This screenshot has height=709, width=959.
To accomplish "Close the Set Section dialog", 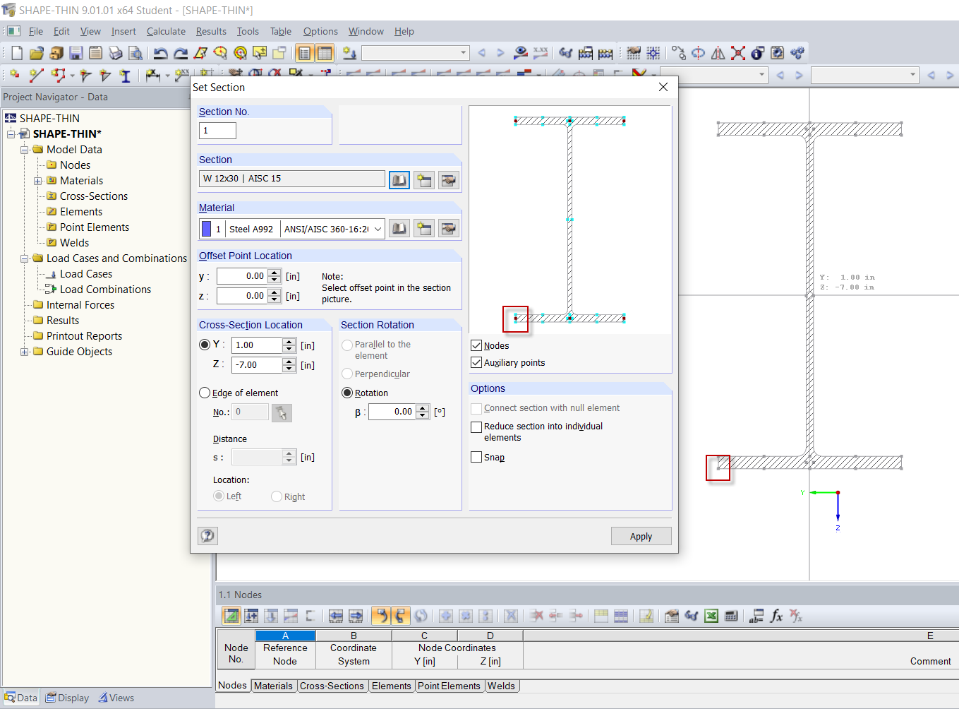I will point(663,87).
